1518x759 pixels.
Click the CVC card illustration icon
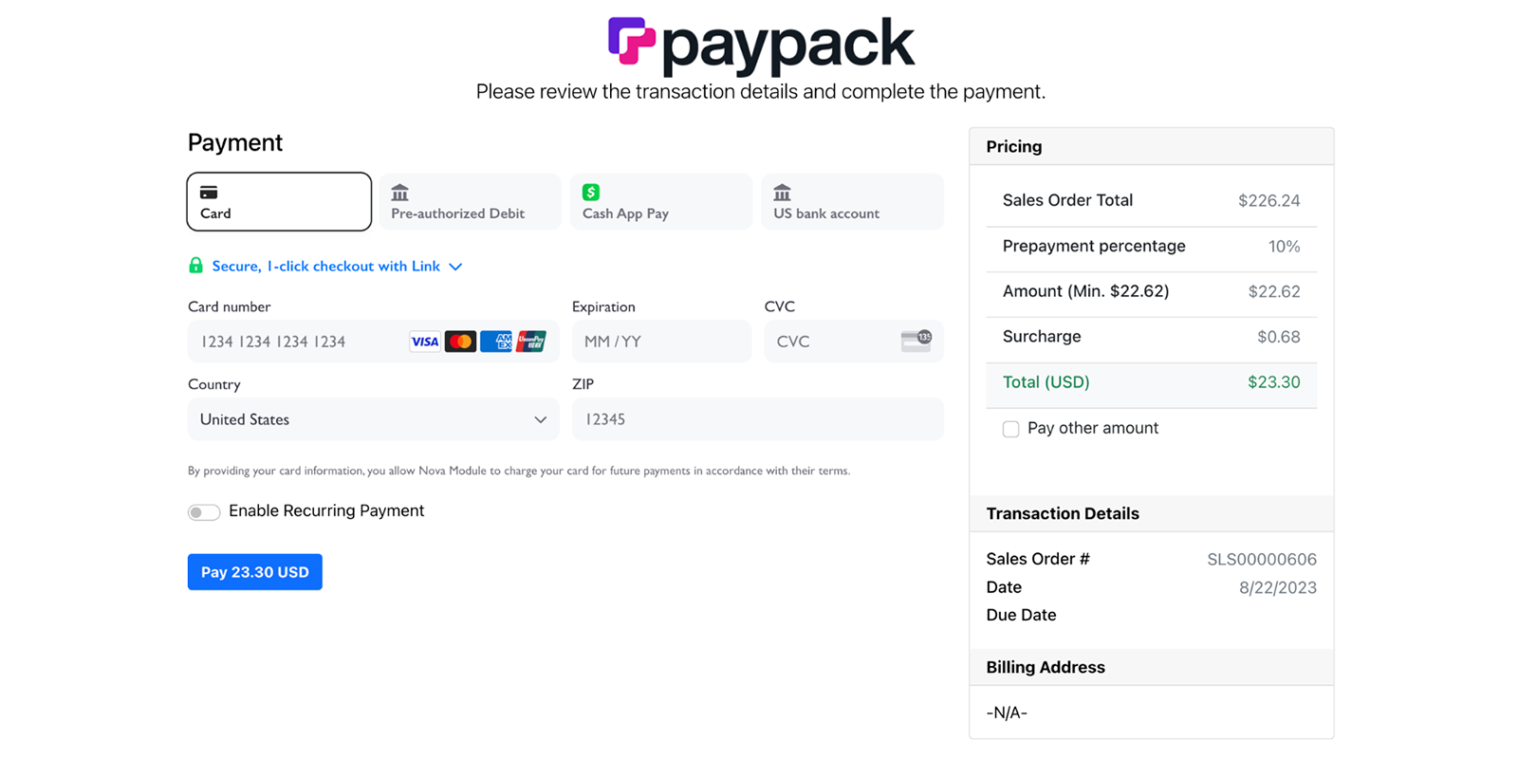pyautogui.click(x=915, y=340)
